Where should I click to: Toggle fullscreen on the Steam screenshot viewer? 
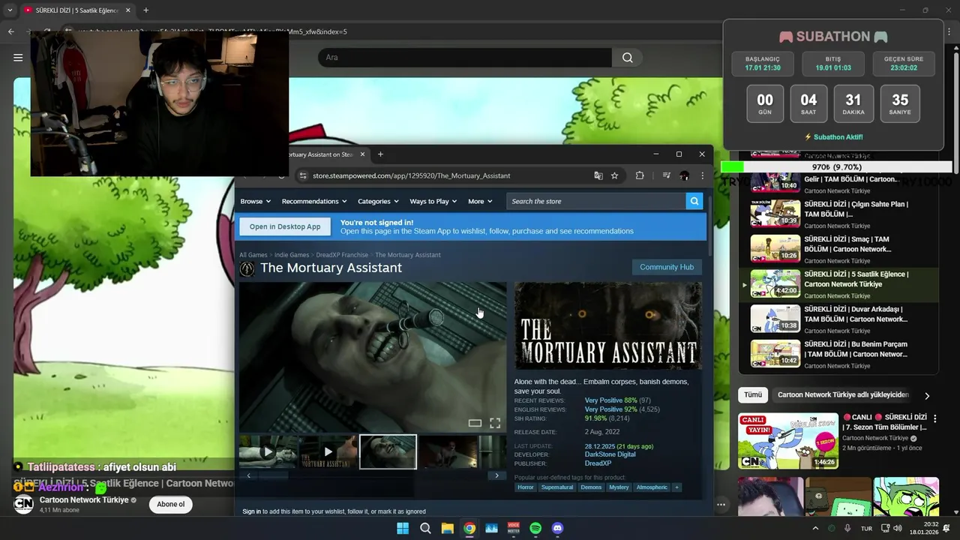495,423
